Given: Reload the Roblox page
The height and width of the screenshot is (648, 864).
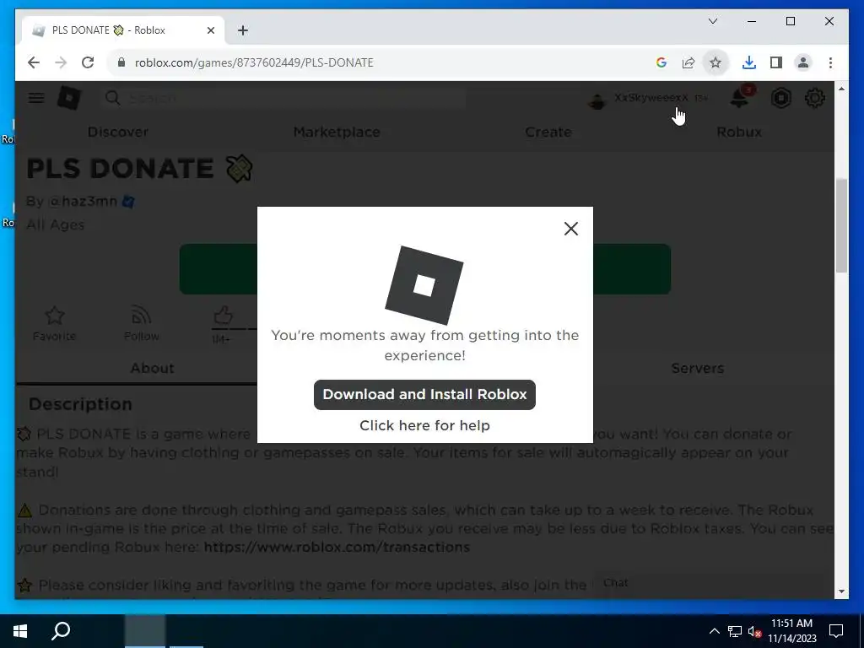Looking at the screenshot, I should tap(88, 62).
